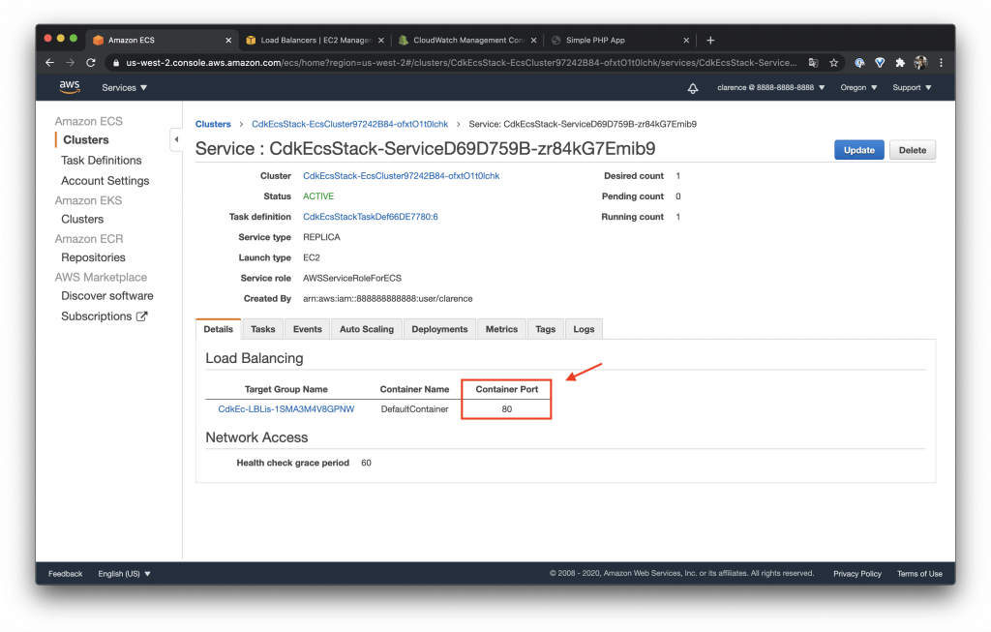Open the Services dropdown menu
Screen dimensions: 991x632
[124, 88]
